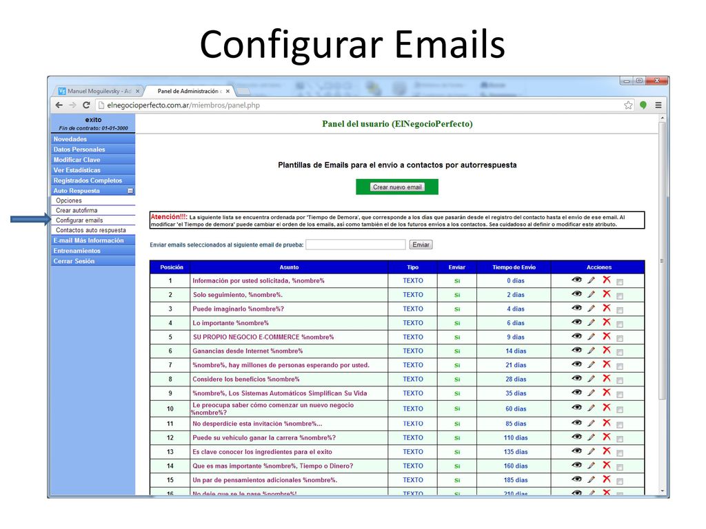Preview the 'Solo seguimiento' email with eye icon
The width and height of the screenshot is (706, 529).
click(x=576, y=293)
